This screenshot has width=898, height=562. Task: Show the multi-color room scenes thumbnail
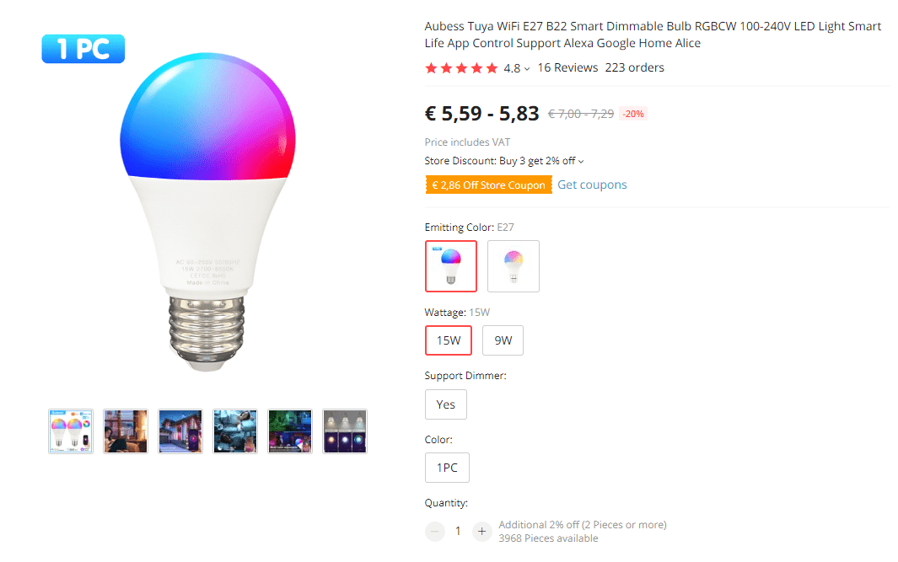290,431
